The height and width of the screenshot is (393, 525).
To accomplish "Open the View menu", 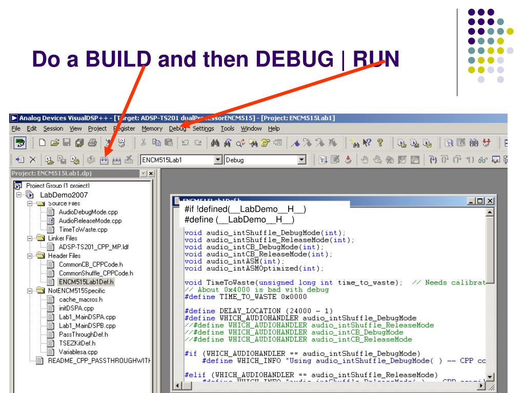I will click(x=76, y=128).
